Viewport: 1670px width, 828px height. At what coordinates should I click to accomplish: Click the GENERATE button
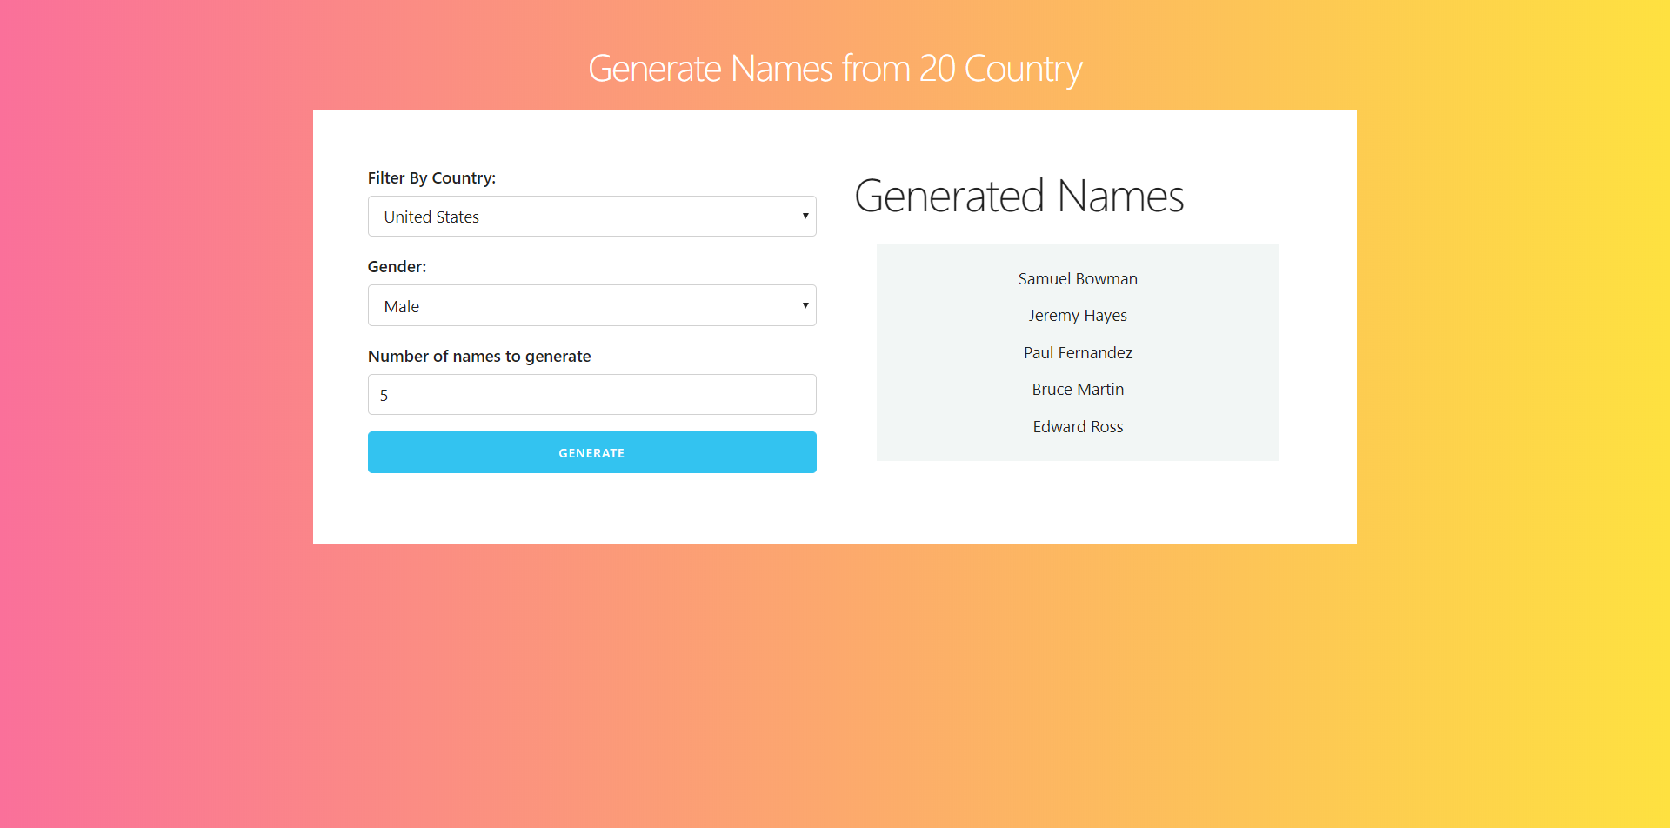[x=591, y=452]
